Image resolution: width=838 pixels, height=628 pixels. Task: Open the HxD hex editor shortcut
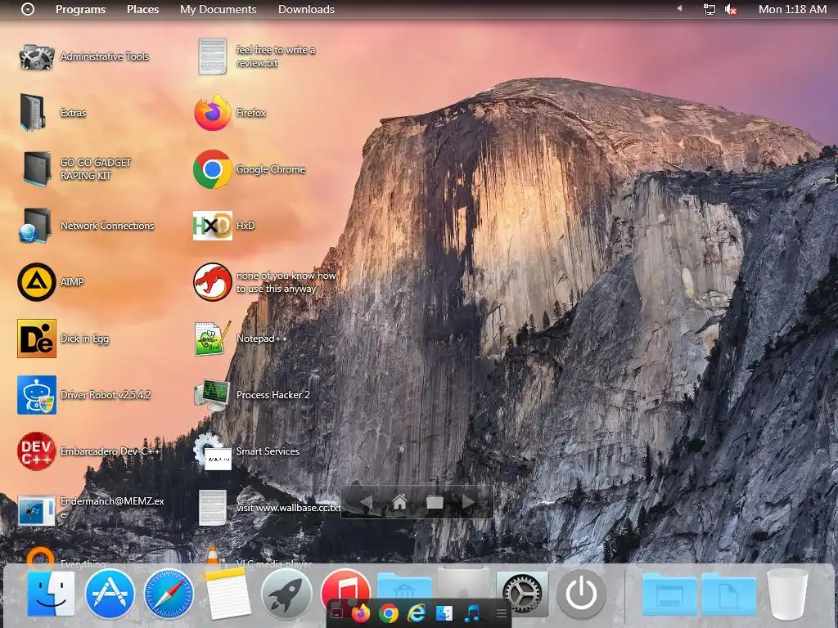[x=213, y=226]
